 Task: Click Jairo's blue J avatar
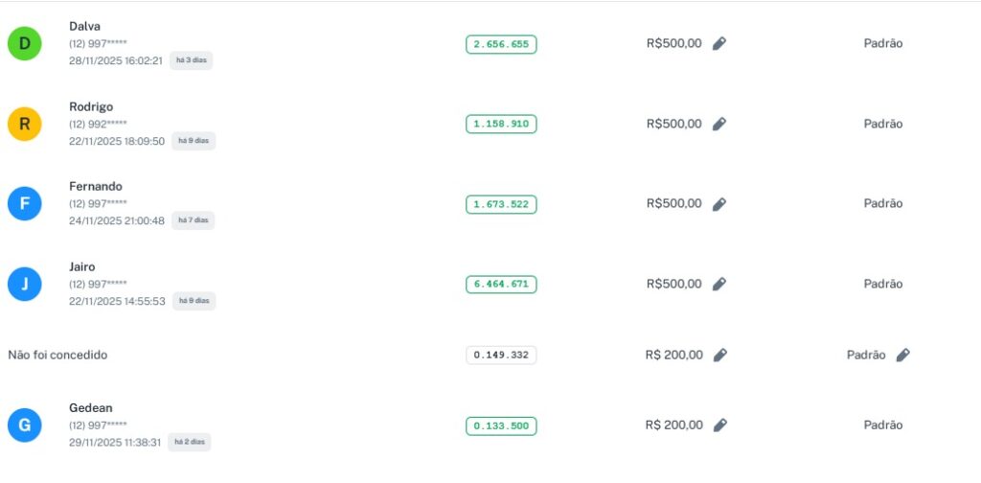pos(25,285)
